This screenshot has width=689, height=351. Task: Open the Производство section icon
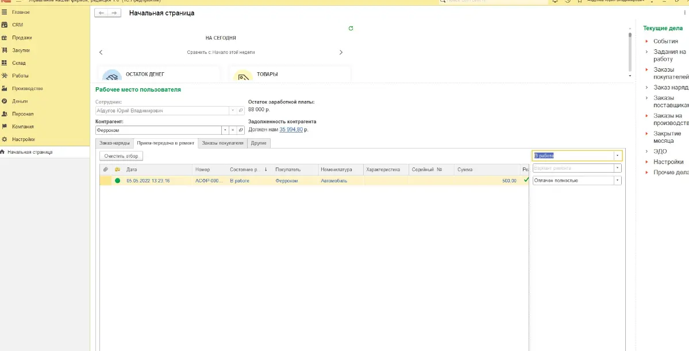(5, 89)
